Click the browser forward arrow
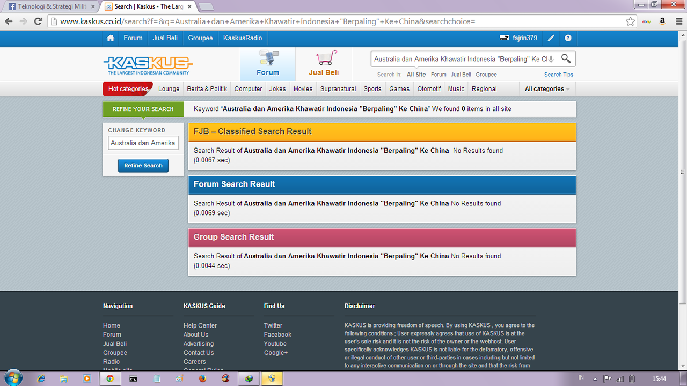The image size is (687, 386). [23, 21]
